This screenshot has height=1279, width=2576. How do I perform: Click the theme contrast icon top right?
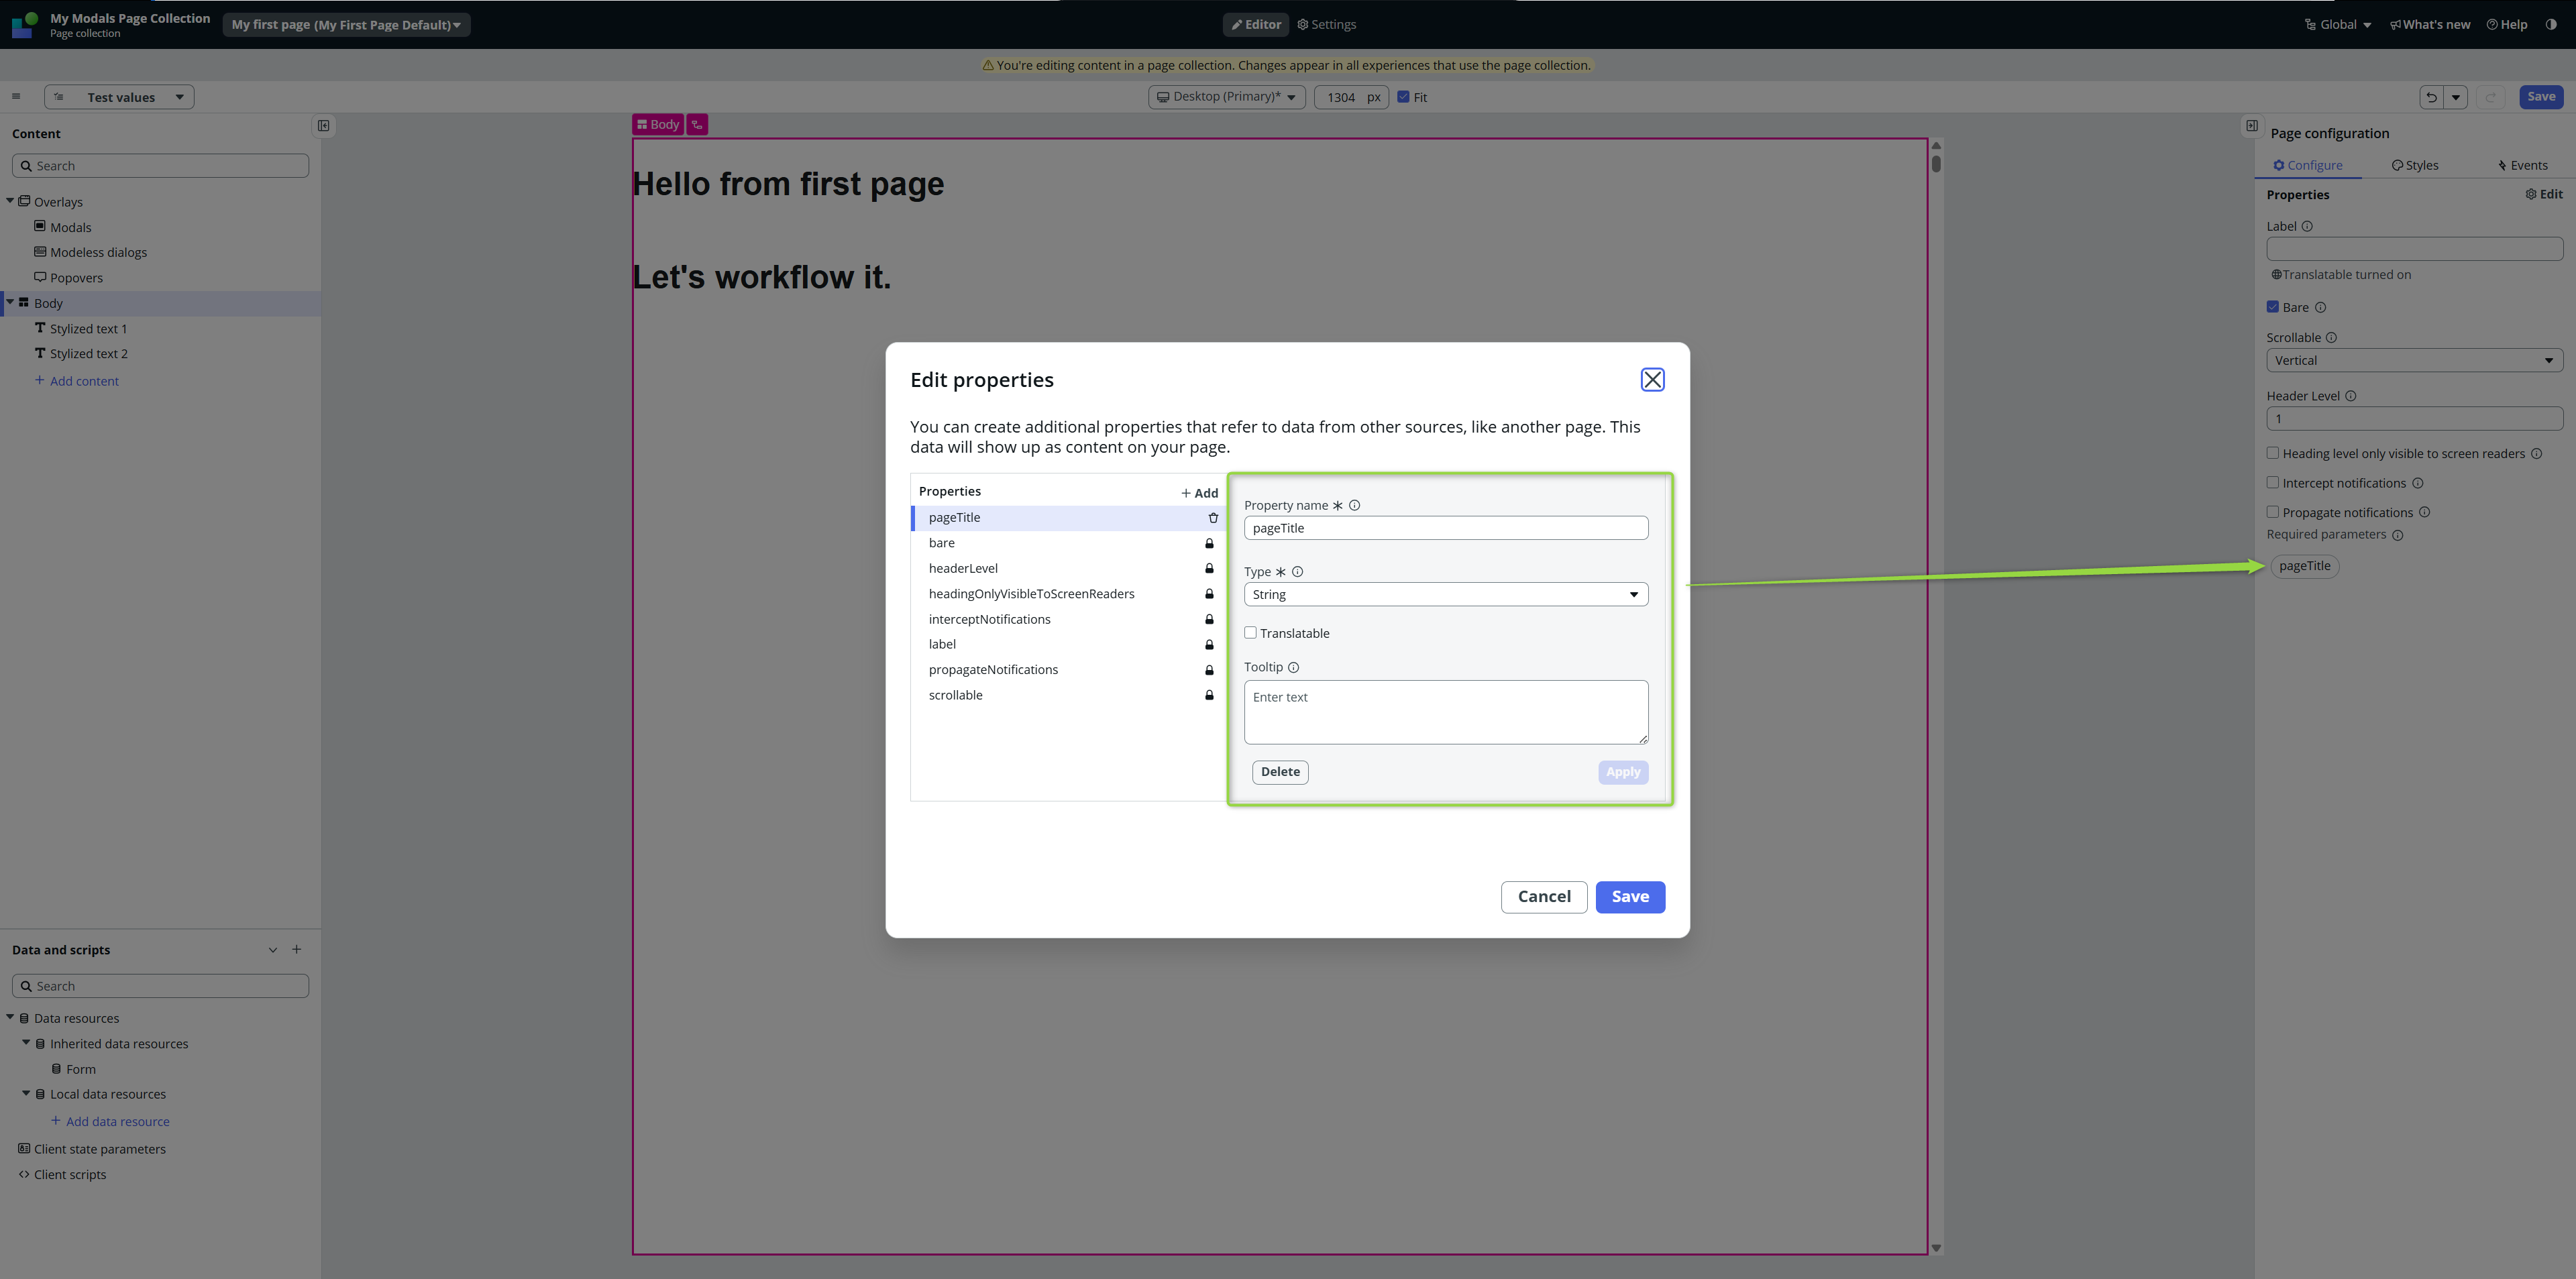pos(2550,25)
